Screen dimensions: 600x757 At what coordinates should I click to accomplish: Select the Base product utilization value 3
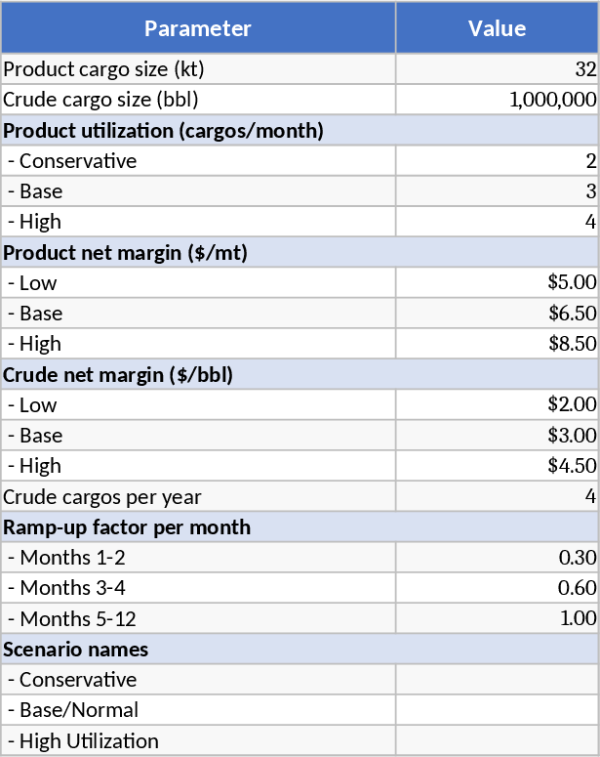pos(497,191)
